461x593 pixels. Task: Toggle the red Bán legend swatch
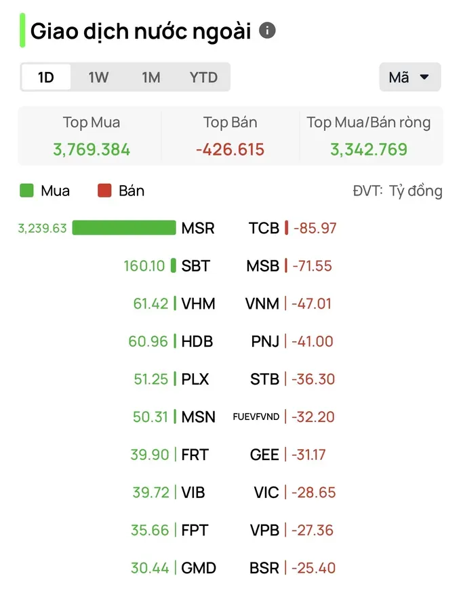coord(104,191)
